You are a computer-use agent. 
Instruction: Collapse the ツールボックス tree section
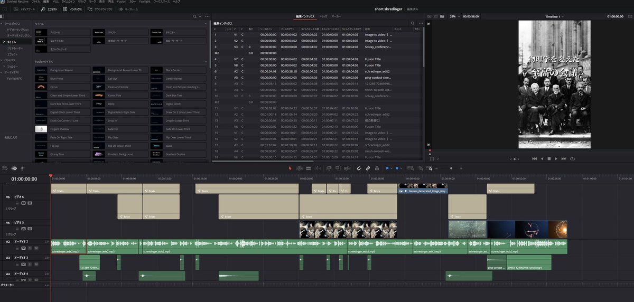(2, 24)
